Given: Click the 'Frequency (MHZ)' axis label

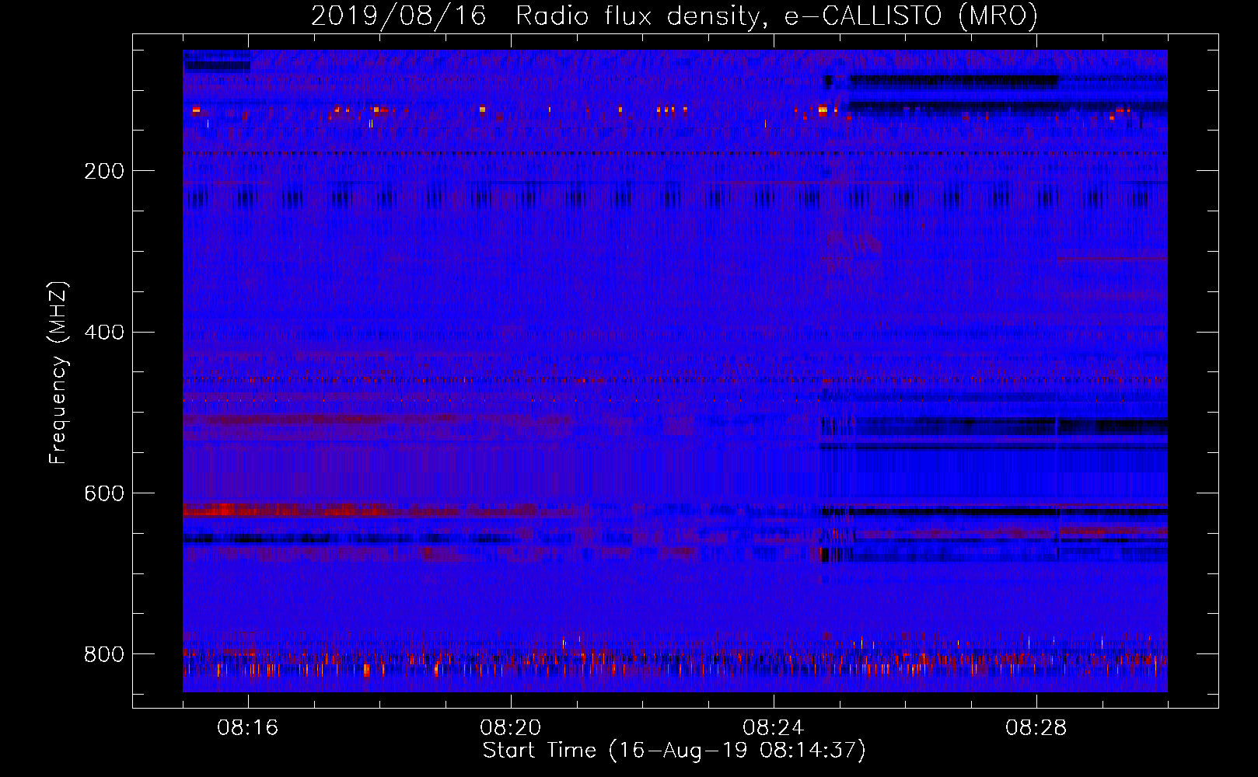Looking at the screenshot, I should [58, 372].
